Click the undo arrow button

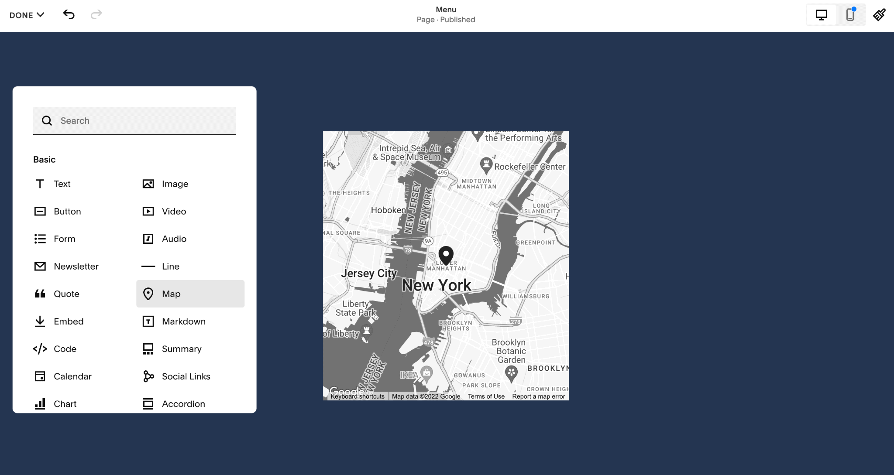pyautogui.click(x=70, y=15)
